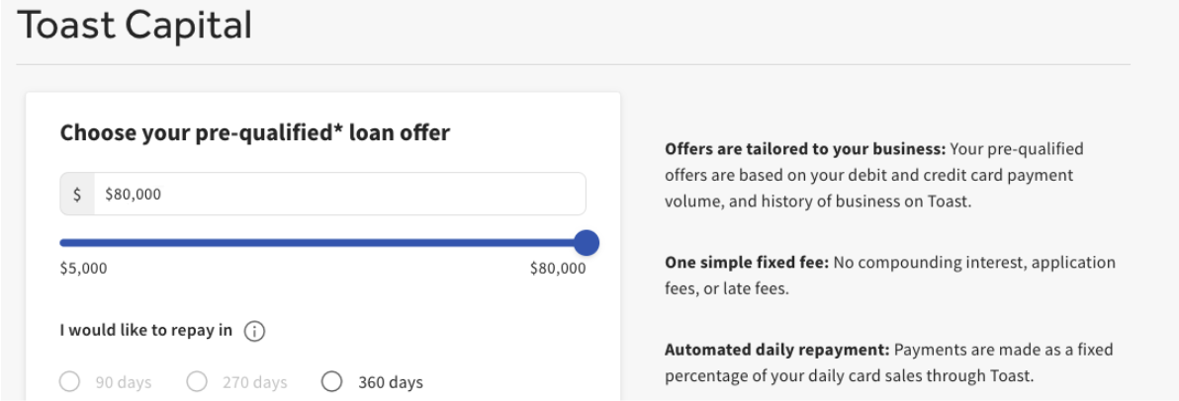This screenshot has height=401, width=1179.
Task: Click the loan amount slider handle
Action: point(587,242)
